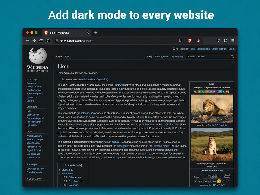Click the Wikipedia globe logo

point(38,56)
